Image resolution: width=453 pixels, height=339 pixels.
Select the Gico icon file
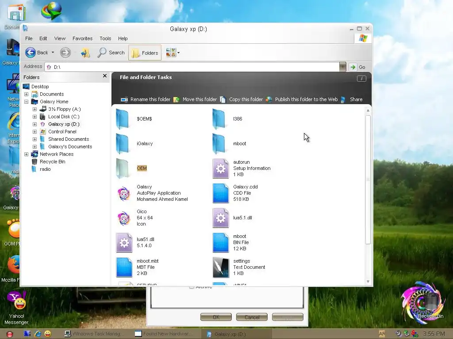124,218
